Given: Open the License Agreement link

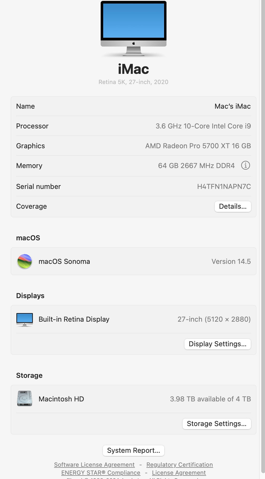Looking at the screenshot, I should (179, 473).
